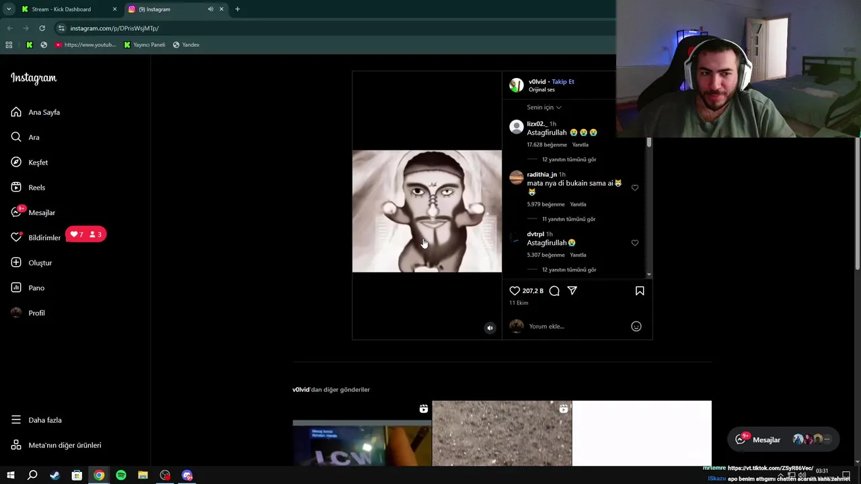Open username radithia_jn in comments

tap(541, 174)
